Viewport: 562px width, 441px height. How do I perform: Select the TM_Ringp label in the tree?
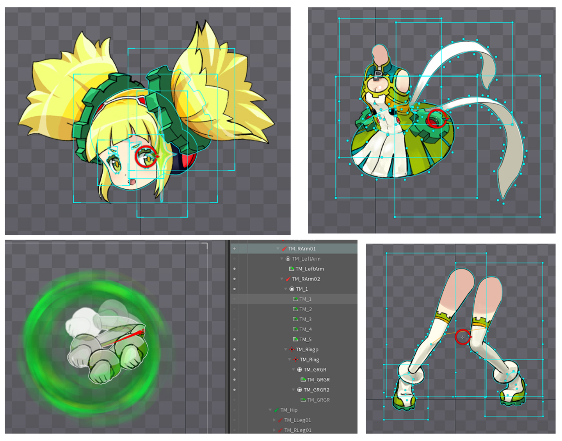pos(307,350)
